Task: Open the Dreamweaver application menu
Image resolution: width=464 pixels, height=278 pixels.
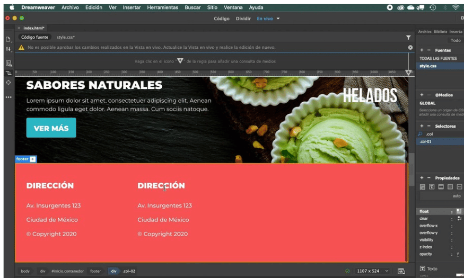Action: (x=38, y=8)
